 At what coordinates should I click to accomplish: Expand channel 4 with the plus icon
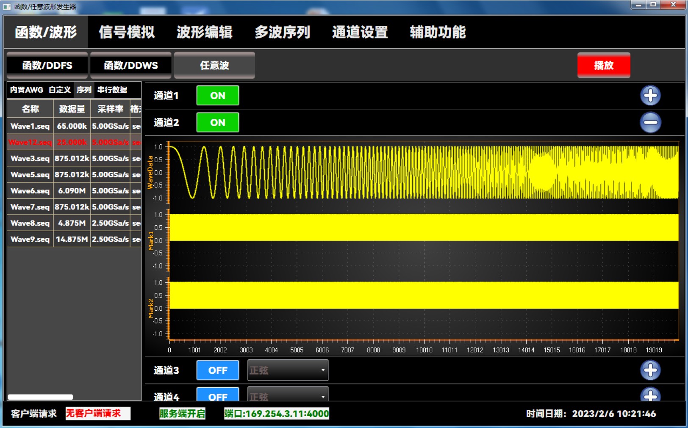coord(650,395)
